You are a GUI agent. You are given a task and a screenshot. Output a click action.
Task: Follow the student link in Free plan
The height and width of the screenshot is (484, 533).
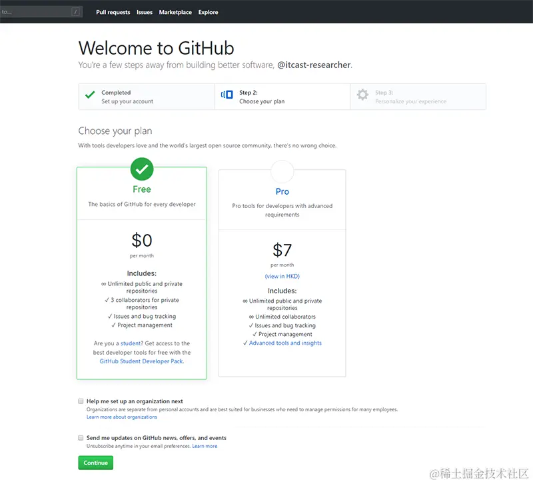pyautogui.click(x=131, y=343)
